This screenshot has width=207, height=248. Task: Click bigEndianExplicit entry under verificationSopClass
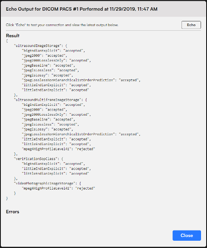[54, 164]
